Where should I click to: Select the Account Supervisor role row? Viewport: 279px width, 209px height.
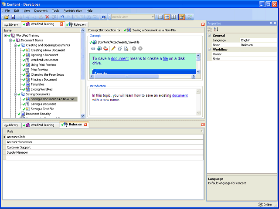click(105, 142)
